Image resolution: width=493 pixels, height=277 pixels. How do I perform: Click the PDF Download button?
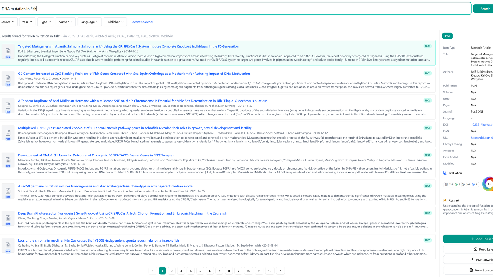click(468, 260)
